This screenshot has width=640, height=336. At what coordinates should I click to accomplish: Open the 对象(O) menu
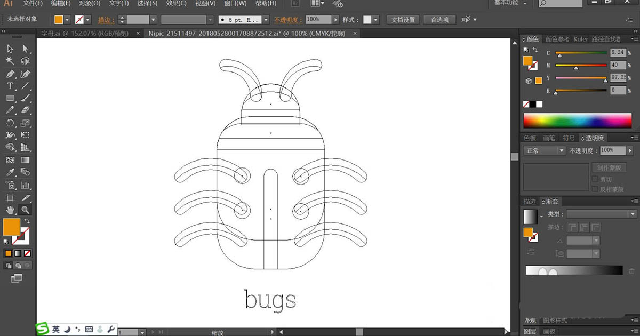90,3
